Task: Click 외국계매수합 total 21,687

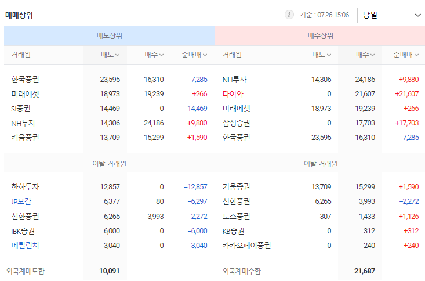Action: [x=365, y=271]
